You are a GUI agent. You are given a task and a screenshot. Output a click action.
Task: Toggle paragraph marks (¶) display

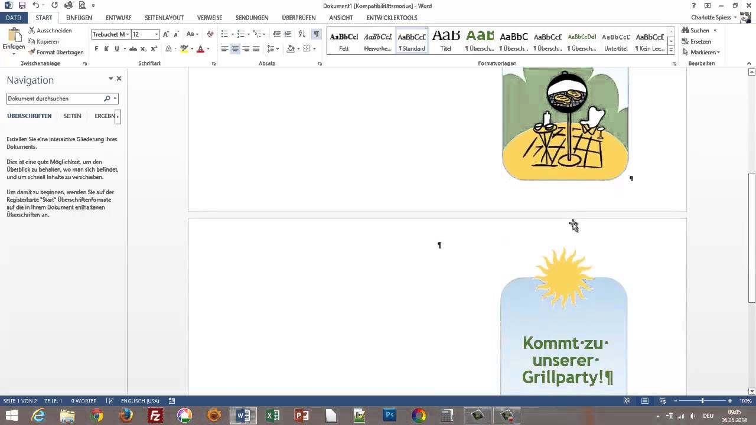(317, 34)
